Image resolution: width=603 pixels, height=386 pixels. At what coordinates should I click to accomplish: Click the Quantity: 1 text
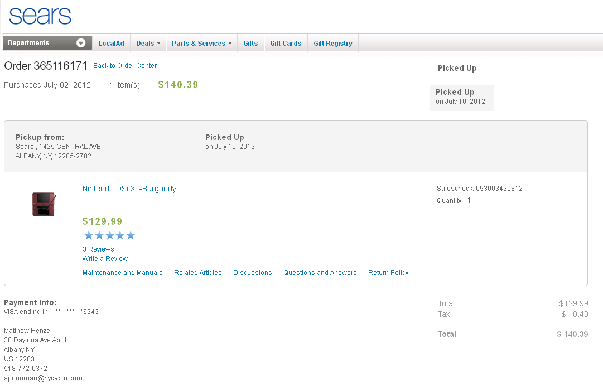tap(454, 201)
